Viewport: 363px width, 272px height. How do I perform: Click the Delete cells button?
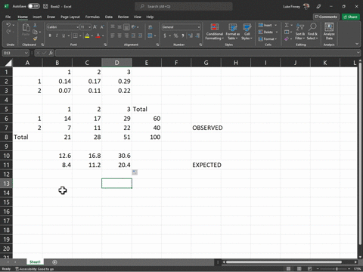click(268, 32)
